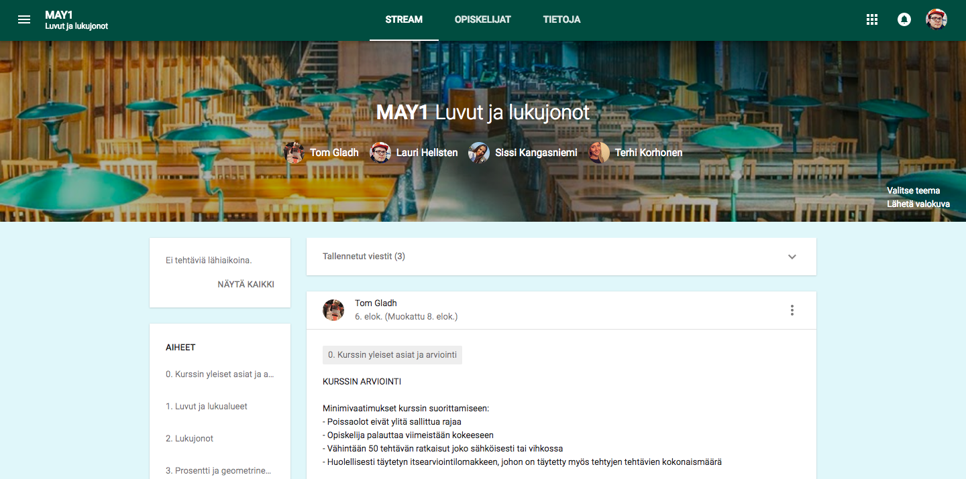Click MAY1 course title in header
This screenshot has height=479, width=966.
(x=59, y=15)
